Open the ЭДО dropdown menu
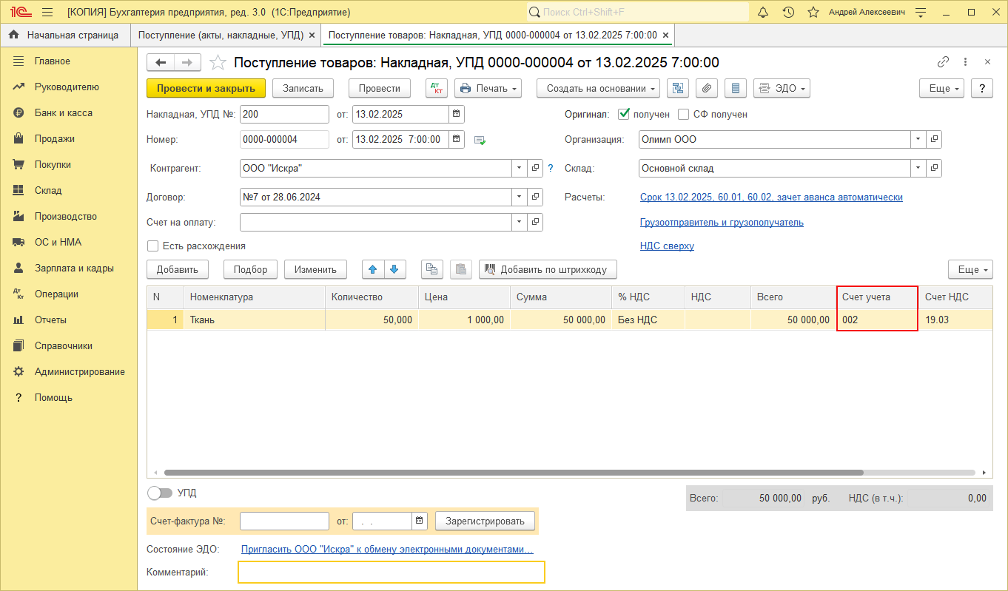The image size is (1008, 591). pyautogui.click(x=782, y=88)
